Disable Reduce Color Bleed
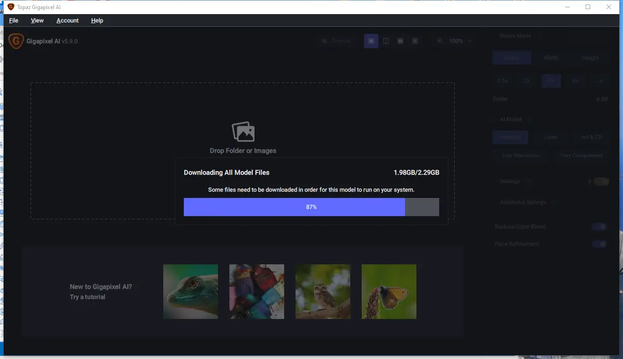The image size is (623, 359). (599, 227)
